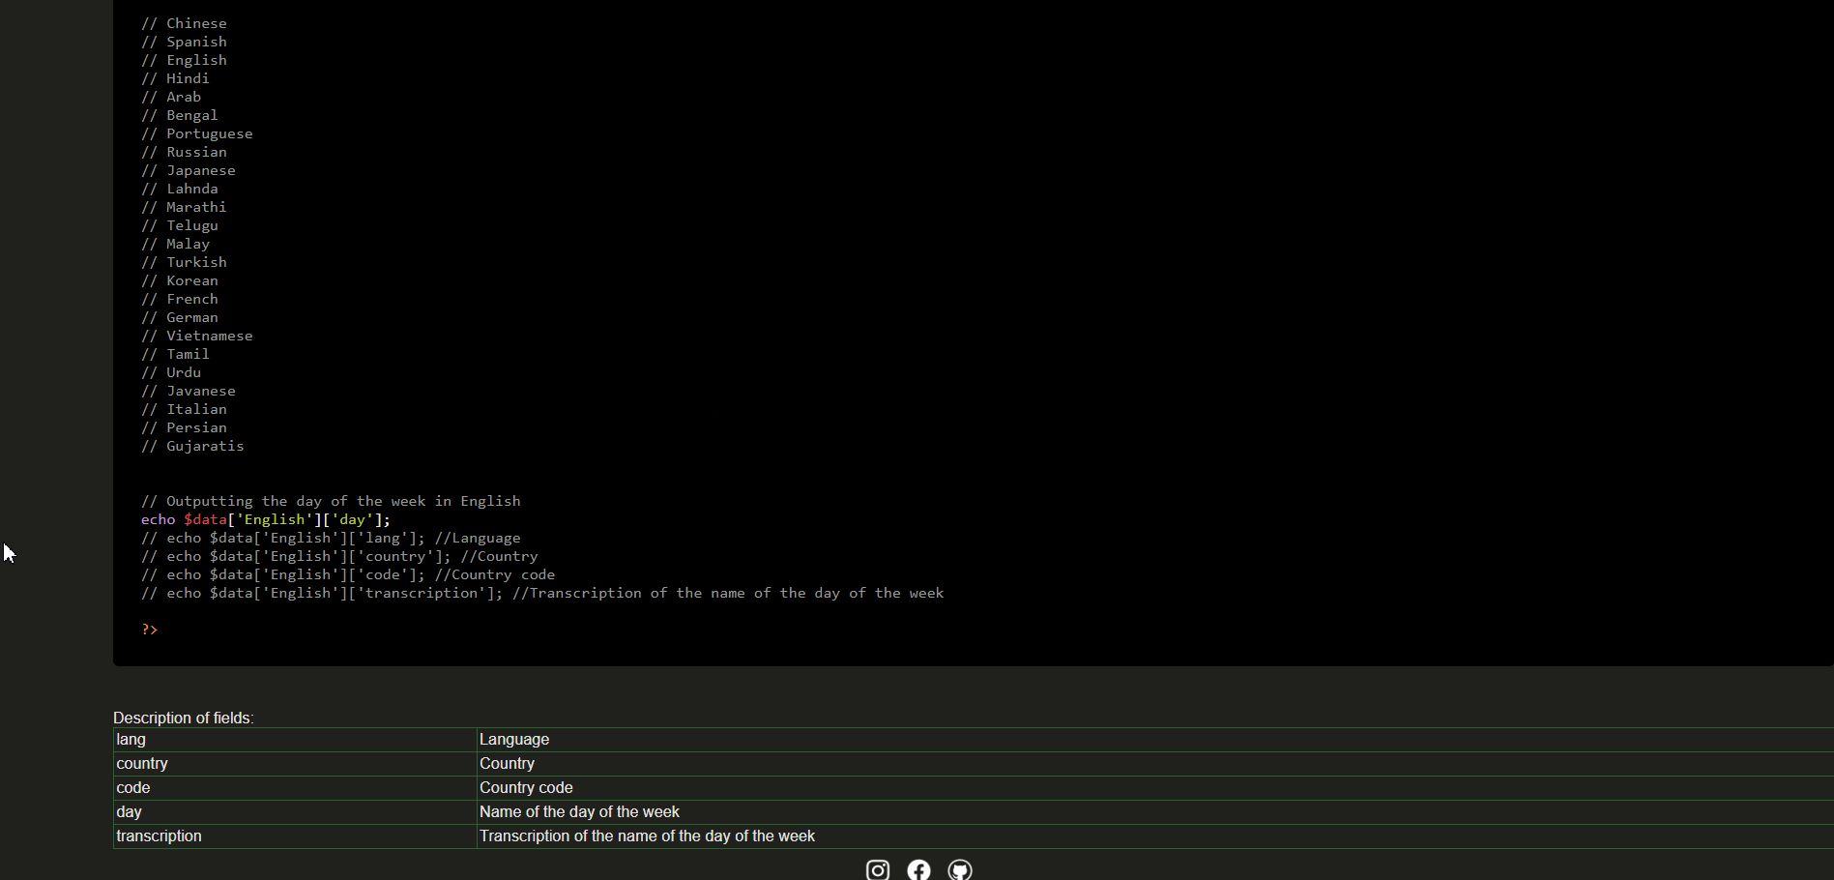The height and width of the screenshot is (880, 1834).
Task: Click the commented ['country'] echo line
Action: pos(339,556)
